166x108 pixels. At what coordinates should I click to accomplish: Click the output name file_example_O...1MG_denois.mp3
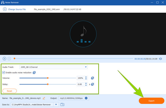click(x=25, y=98)
